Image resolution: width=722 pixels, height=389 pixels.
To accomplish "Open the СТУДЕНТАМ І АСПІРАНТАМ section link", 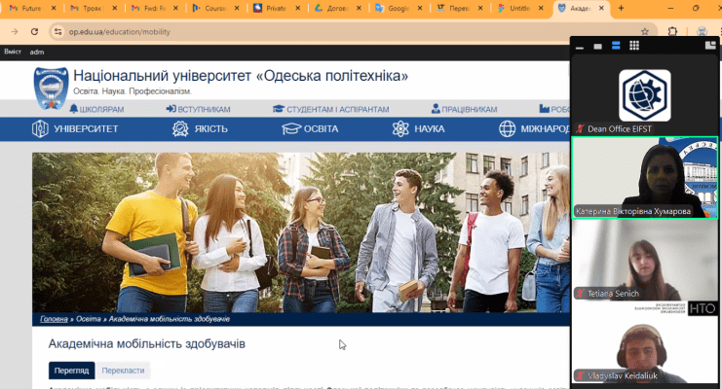I will pos(337,110).
